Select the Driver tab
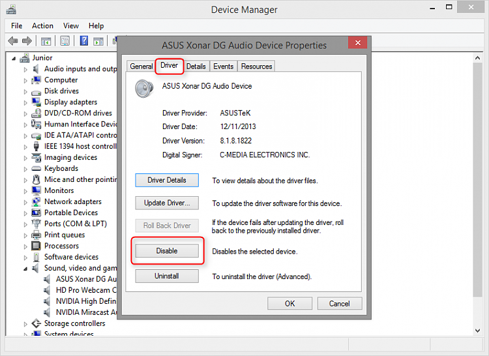 pos(169,65)
